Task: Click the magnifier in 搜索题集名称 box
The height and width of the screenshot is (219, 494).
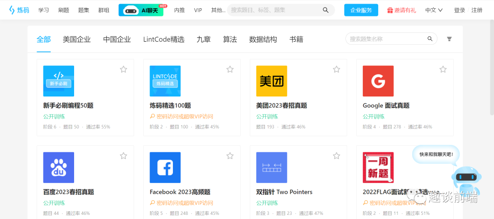Action: pos(430,39)
